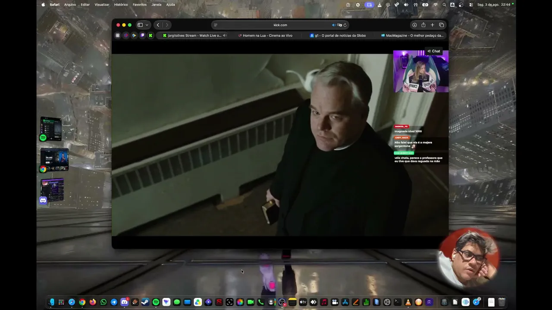Screen dimensions: 552x310
Task: Open WhatsApp from the Dock
Action: [x=103, y=302]
